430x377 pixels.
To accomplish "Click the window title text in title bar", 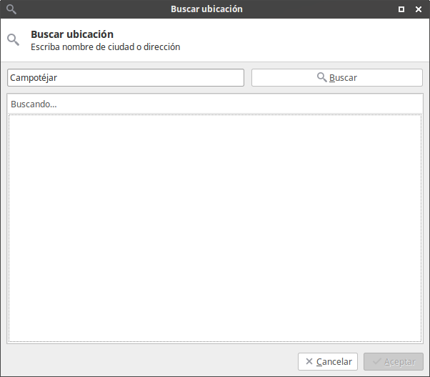I will pos(206,9).
